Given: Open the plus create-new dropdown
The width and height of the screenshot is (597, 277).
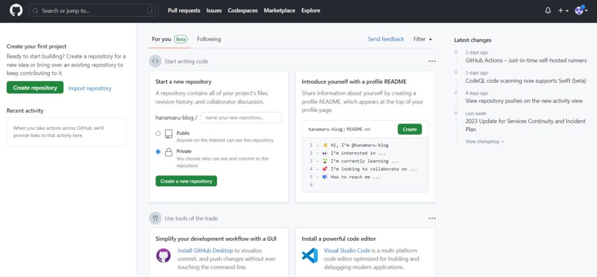Looking at the screenshot, I should pos(563,10).
